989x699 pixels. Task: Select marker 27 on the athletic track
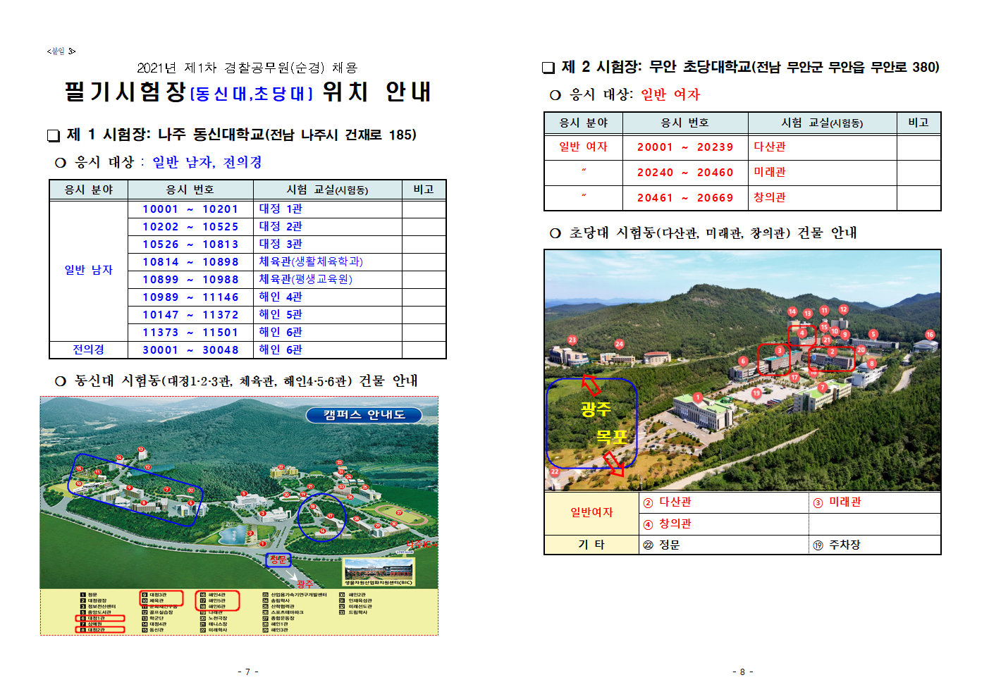click(399, 513)
